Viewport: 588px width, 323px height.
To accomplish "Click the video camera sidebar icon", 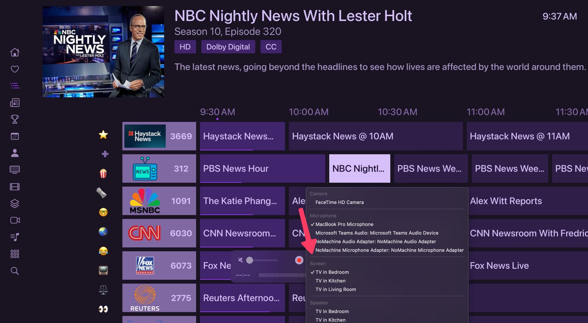I will (x=15, y=220).
